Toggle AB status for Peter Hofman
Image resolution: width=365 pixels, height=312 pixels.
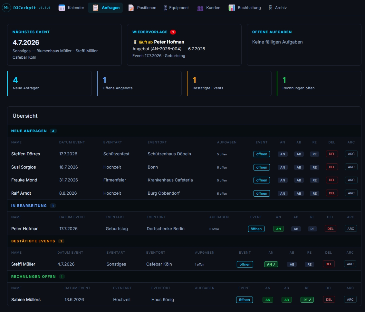click(296, 229)
